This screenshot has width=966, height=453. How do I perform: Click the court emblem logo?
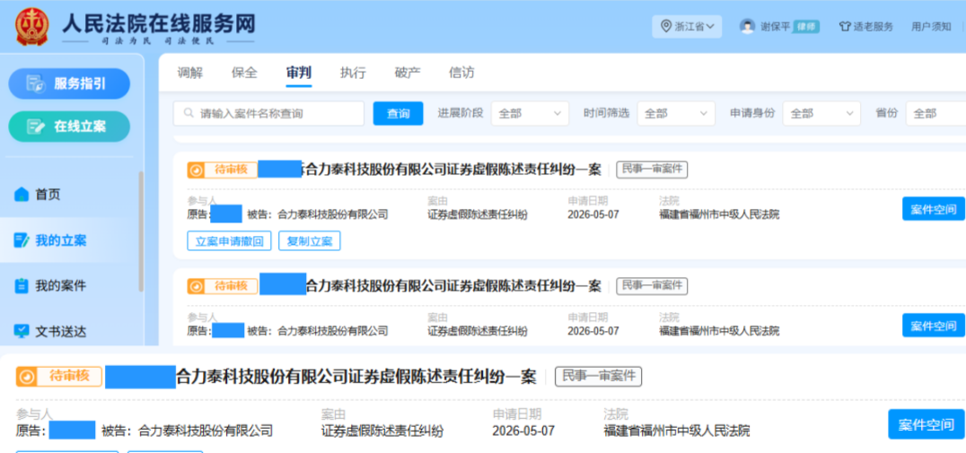click(32, 27)
